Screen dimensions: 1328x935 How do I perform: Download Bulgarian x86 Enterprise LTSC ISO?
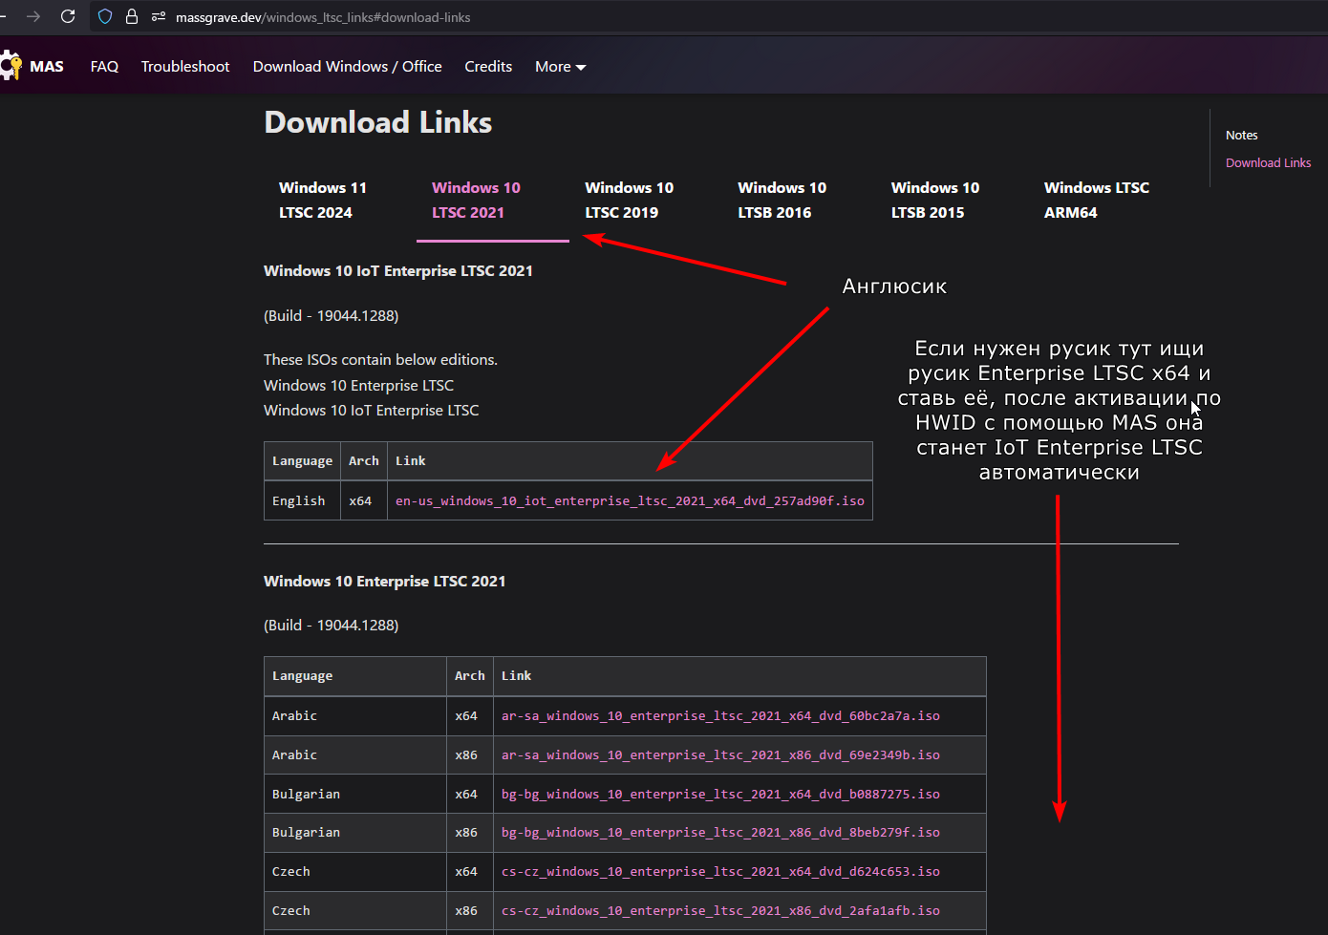click(720, 832)
